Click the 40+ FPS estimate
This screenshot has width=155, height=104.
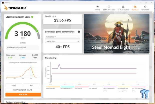[x=62, y=47]
